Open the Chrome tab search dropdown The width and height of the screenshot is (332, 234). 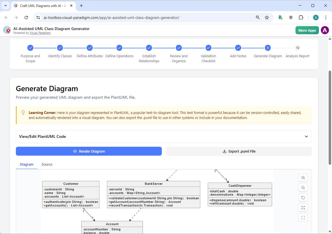click(x=5, y=6)
